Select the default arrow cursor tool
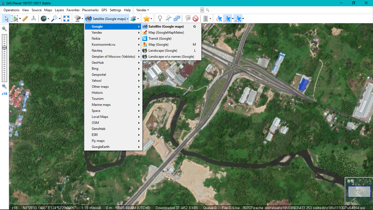This screenshot has width=373, height=210. 6,18
